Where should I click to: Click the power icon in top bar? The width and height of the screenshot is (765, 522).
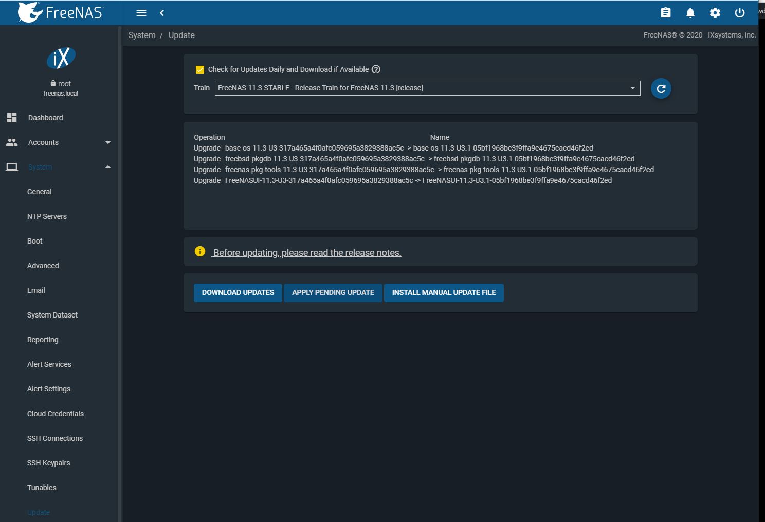[x=739, y=13]
